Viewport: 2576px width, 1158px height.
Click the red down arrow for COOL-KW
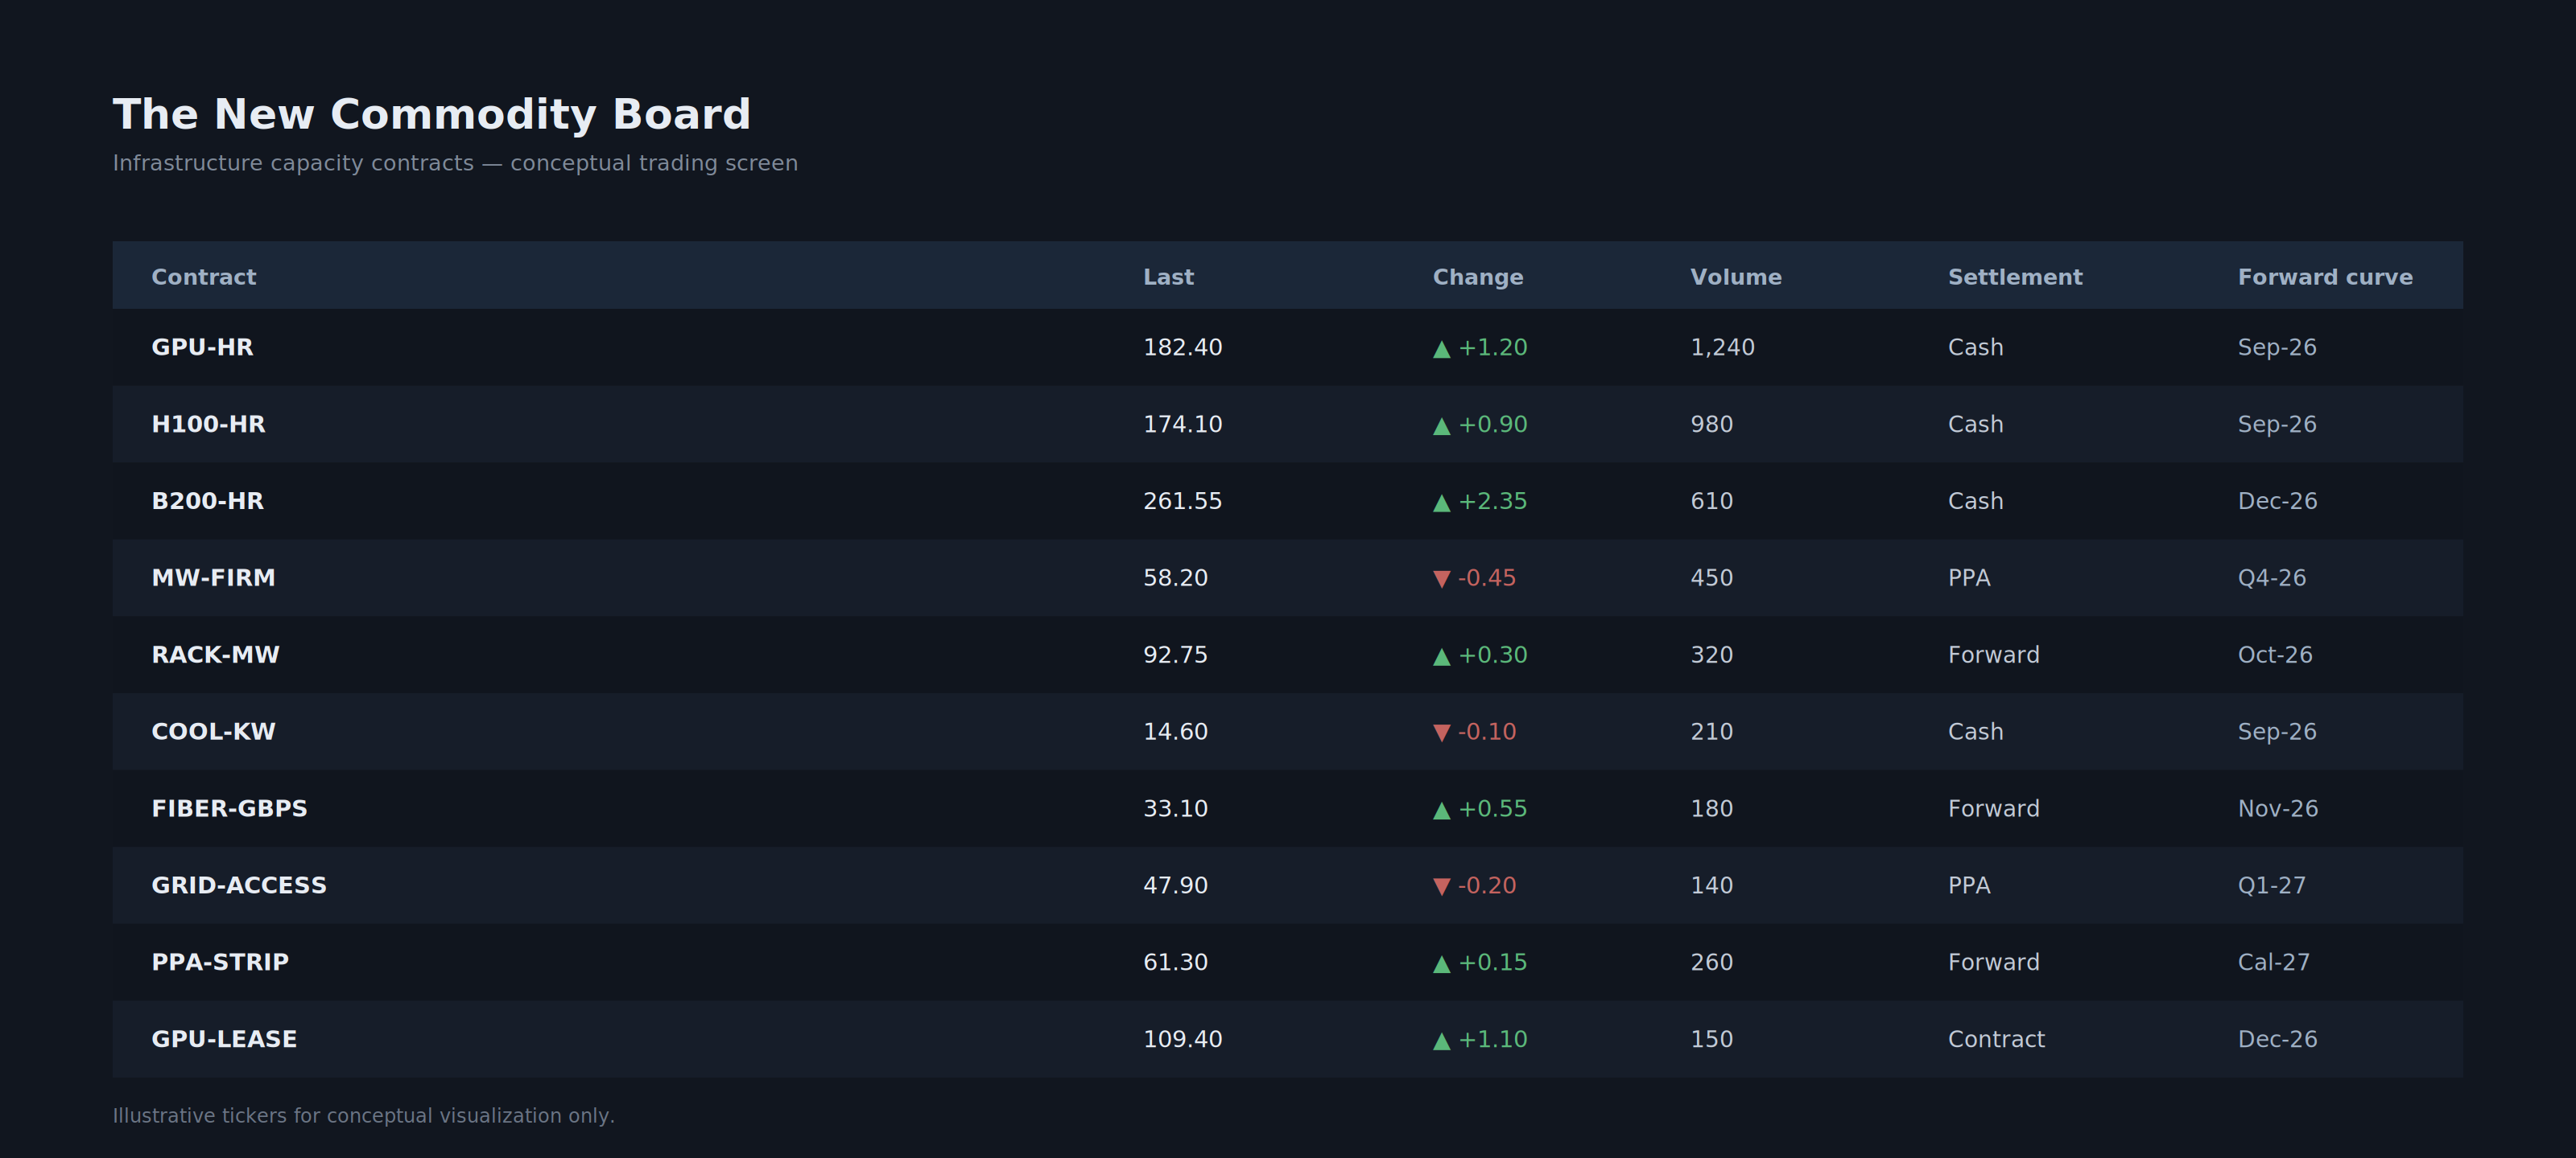(x=1441, y=733)
